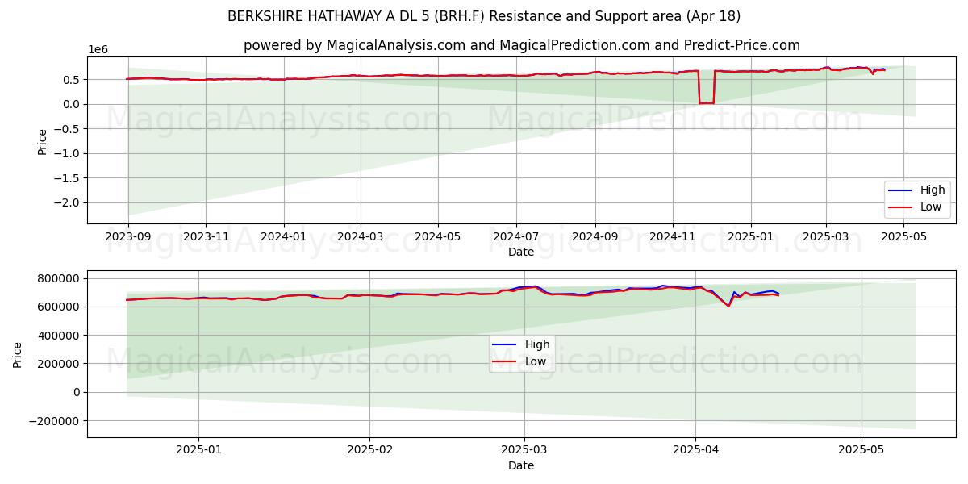968x484 pixels.
Task: Click the '2024-01' date tick label
Action: click(284, 237)
